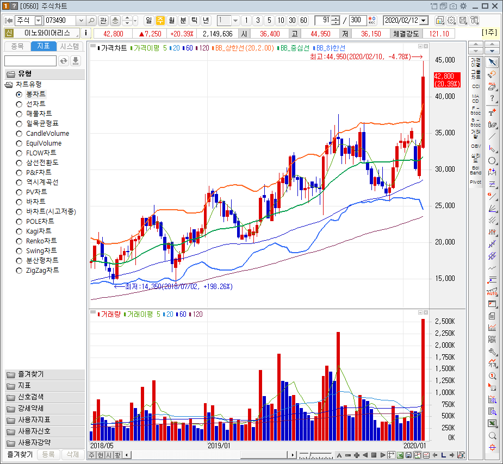Expand the 강세약세 folder section
This screenshot has width=503, height=464.
(x=45, y=409)
